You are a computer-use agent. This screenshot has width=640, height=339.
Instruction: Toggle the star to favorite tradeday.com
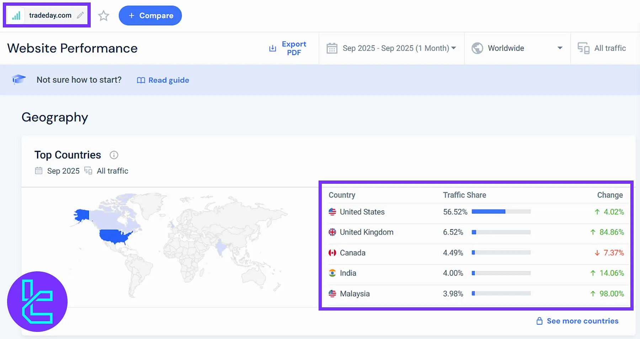(103, 15)
